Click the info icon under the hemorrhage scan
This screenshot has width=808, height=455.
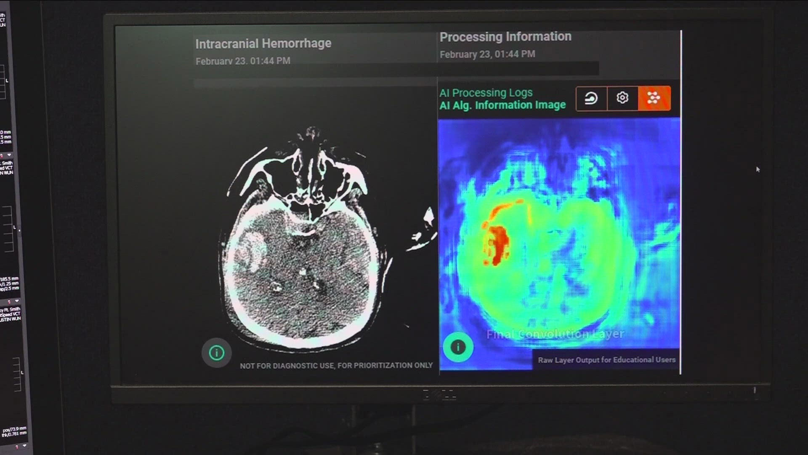pos(216,354)
